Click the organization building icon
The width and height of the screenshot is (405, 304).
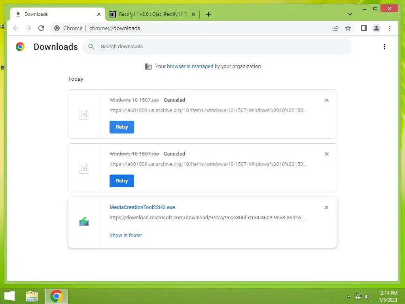[x=148, y=66]
